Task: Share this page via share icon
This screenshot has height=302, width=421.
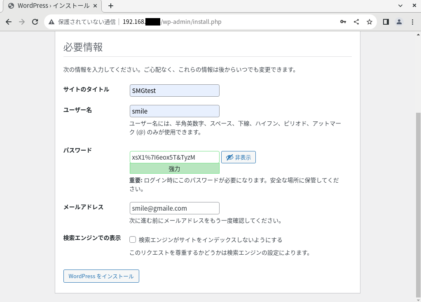Action: click(356, 22)
